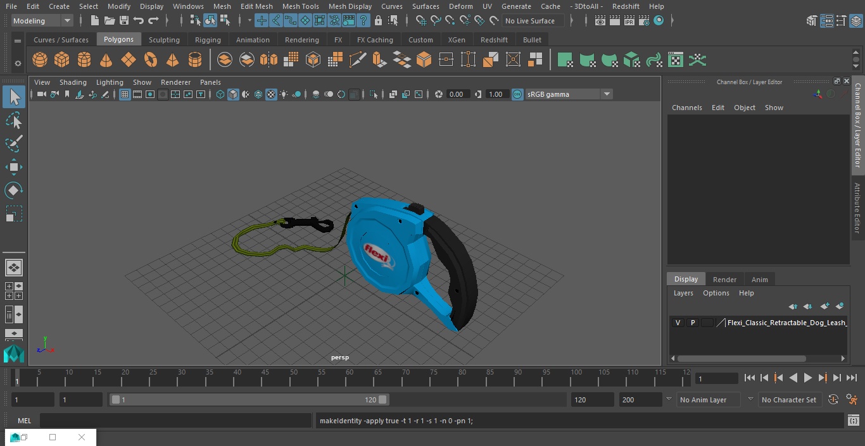Click the Bevel shelf icon
Screen dimensions: 865x446
tap(424, 60)
